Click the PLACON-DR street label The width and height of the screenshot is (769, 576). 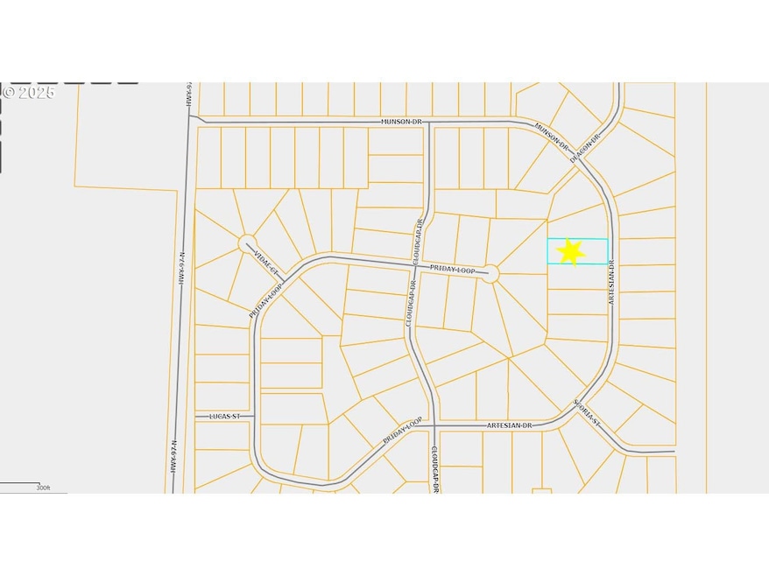point(584,148)
